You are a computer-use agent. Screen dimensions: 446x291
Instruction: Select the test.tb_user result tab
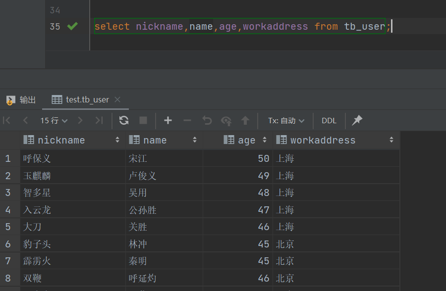[x=87, y=99]
